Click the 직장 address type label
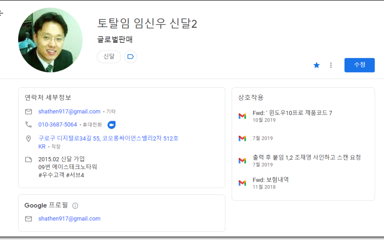Screen dimensions: 384x240 coord(56,147)
